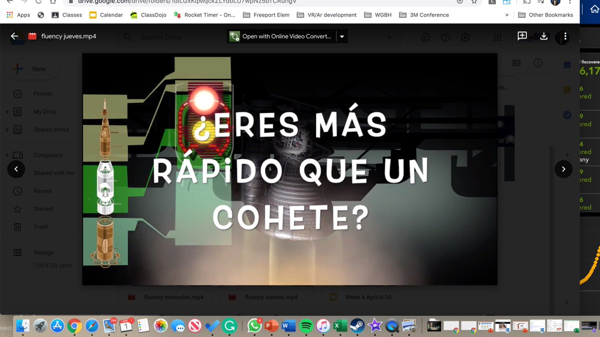Open the blue checkmark To Do app
Image resolution: width=600 pixels, height=337 pixels.
[x=212, y=326]
